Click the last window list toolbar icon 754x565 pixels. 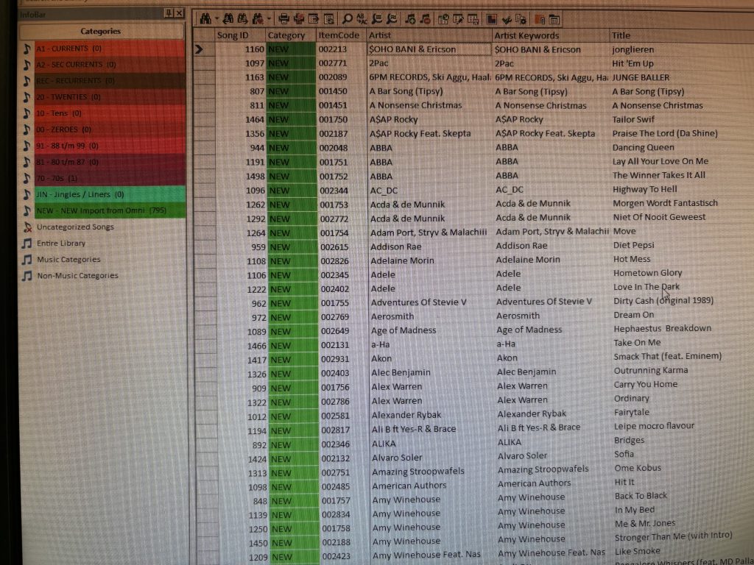click(554, 18)
